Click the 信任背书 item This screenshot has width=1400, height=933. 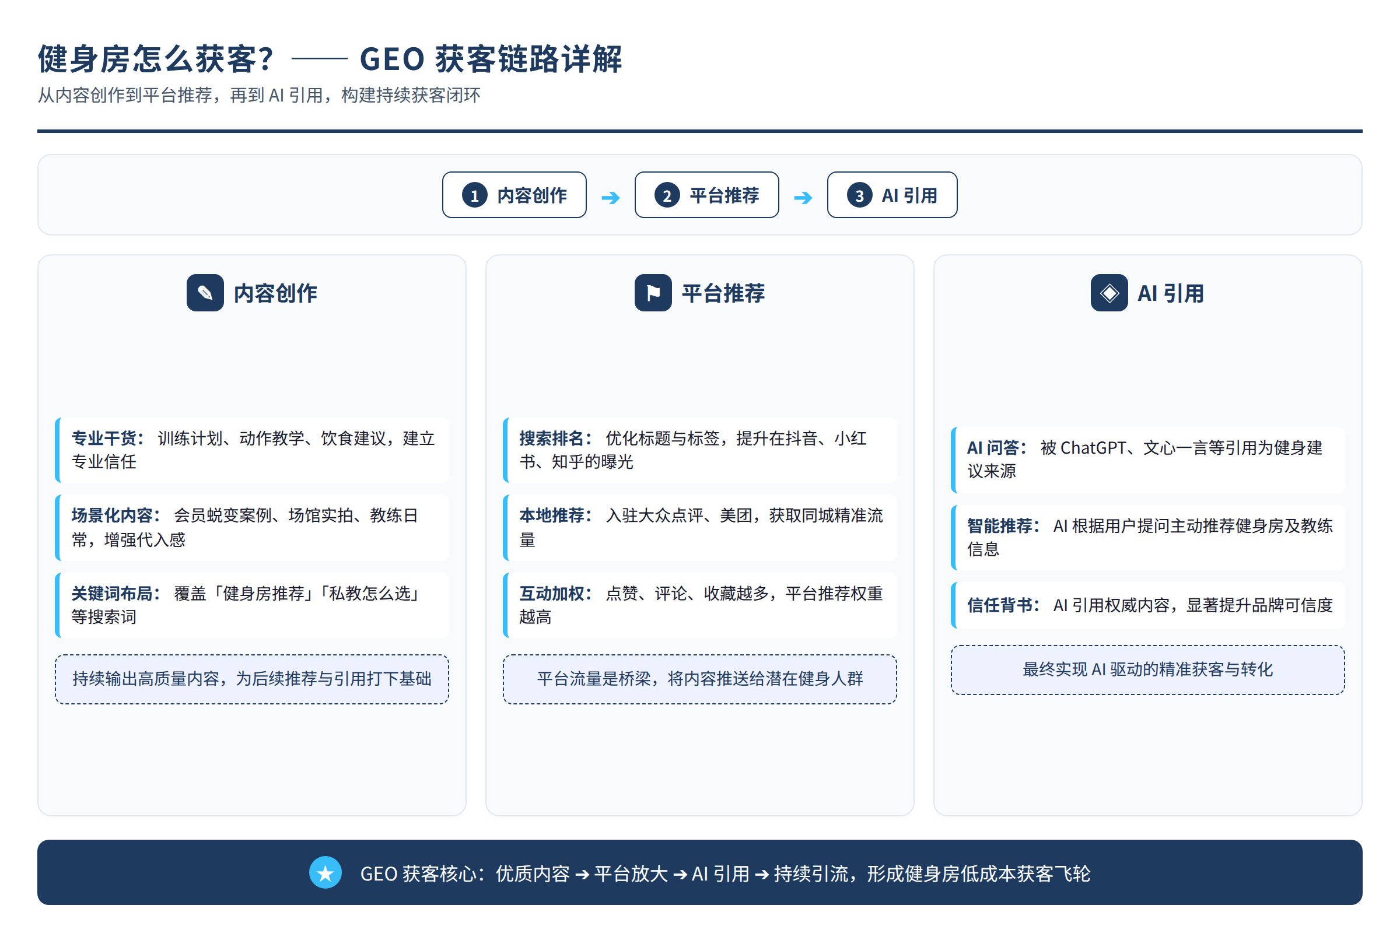1147,605
